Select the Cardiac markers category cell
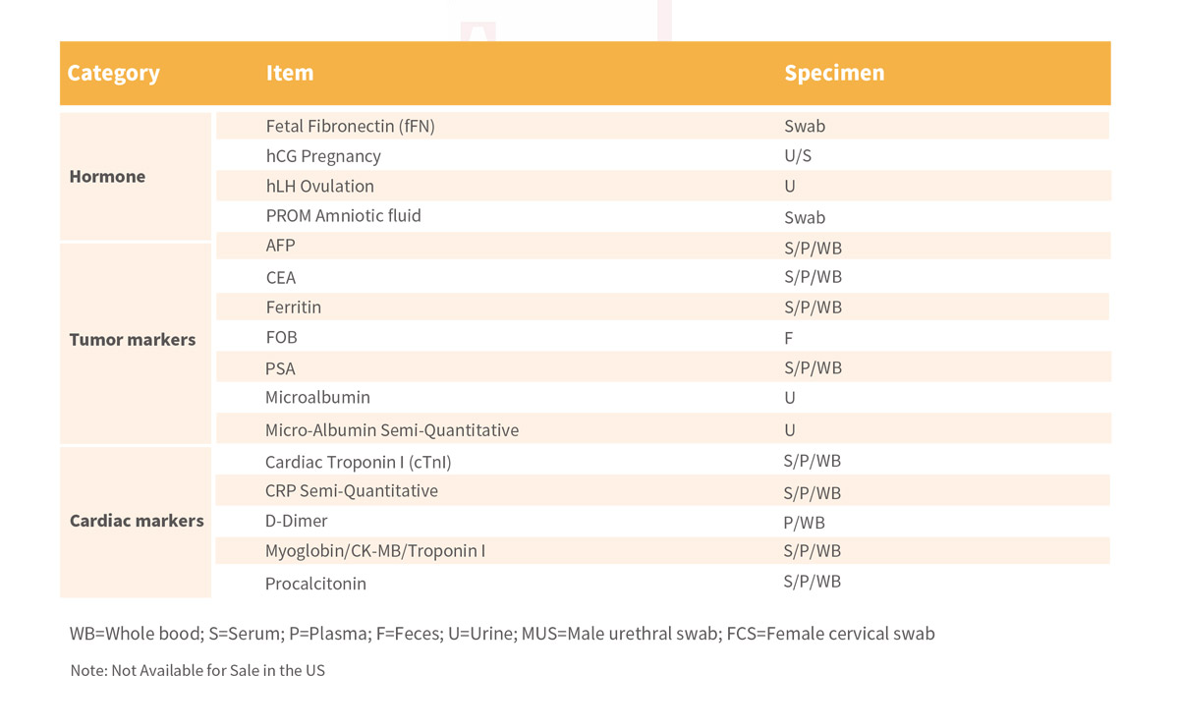The width and height of the screenshot is (1179, 728). [137, 521]
